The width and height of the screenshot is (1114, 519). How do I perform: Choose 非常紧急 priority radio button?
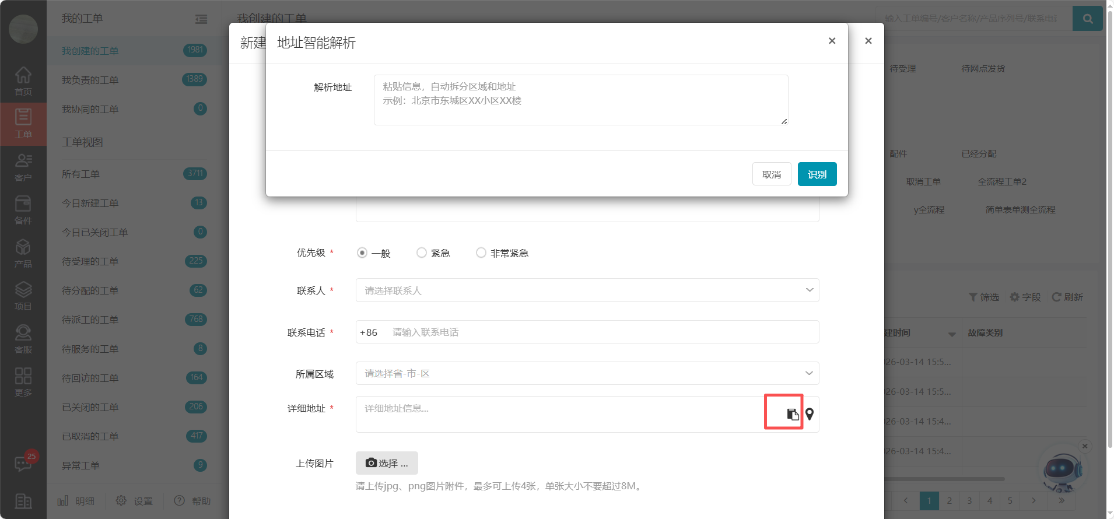pyautogui.click(x=481, y=253)
